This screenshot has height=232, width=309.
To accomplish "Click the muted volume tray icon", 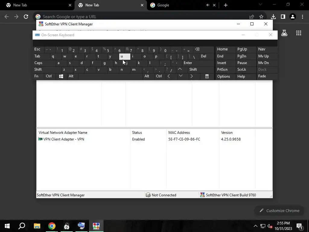I will [270, 226].
